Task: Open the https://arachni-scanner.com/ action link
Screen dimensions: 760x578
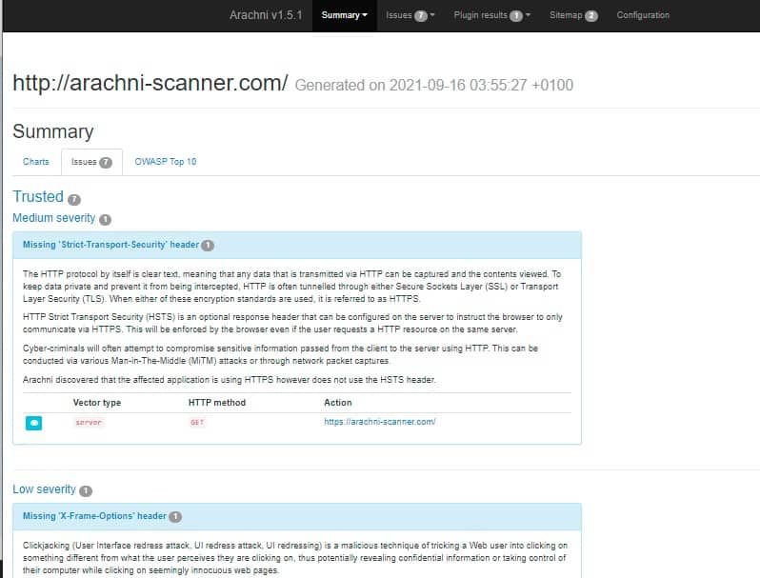Action: coord(379,422)
